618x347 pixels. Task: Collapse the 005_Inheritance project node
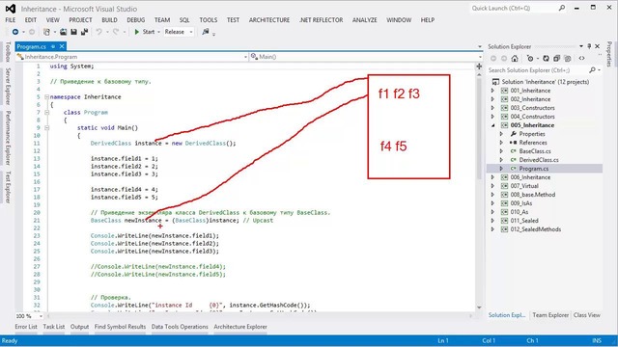coord(492,125)
